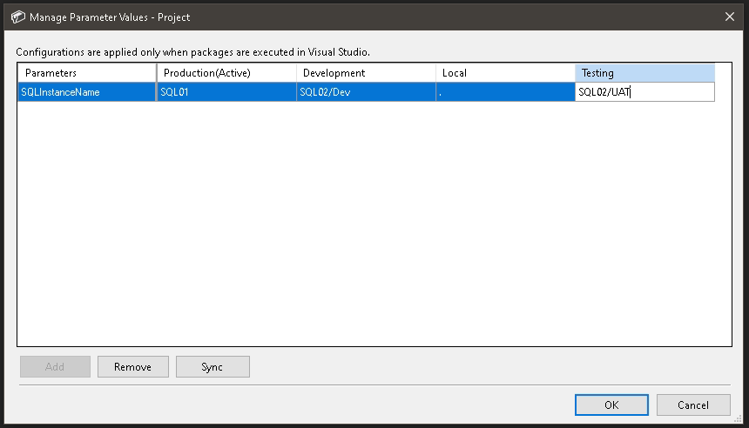Viewport: 749px width, 428px height.
Task: Select the Testing column header
Action: (x=644, y=73)
